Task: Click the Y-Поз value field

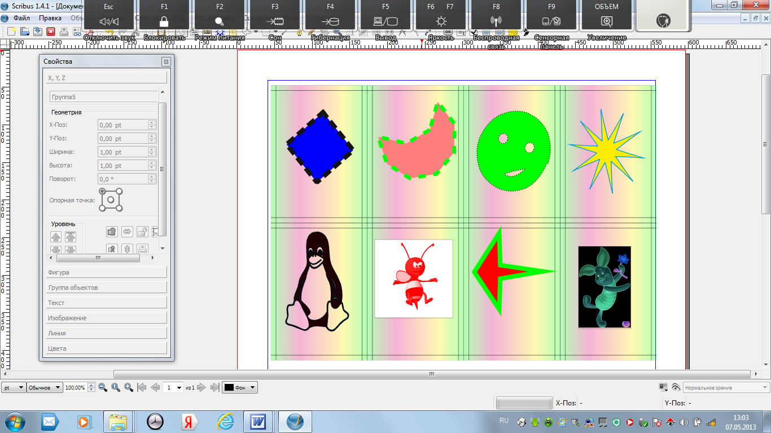Action: coord(122,139)
